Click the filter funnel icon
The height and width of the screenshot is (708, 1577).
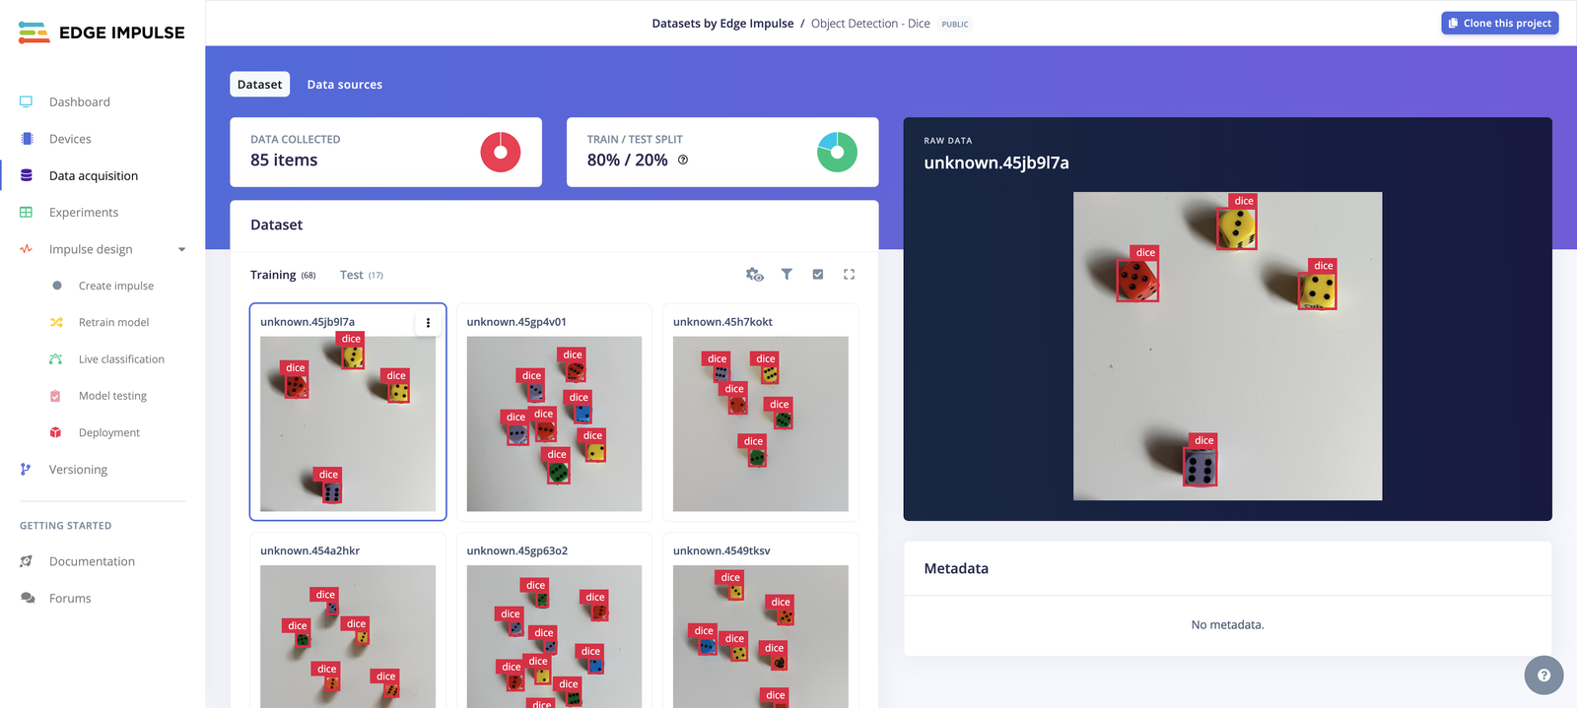787,275
